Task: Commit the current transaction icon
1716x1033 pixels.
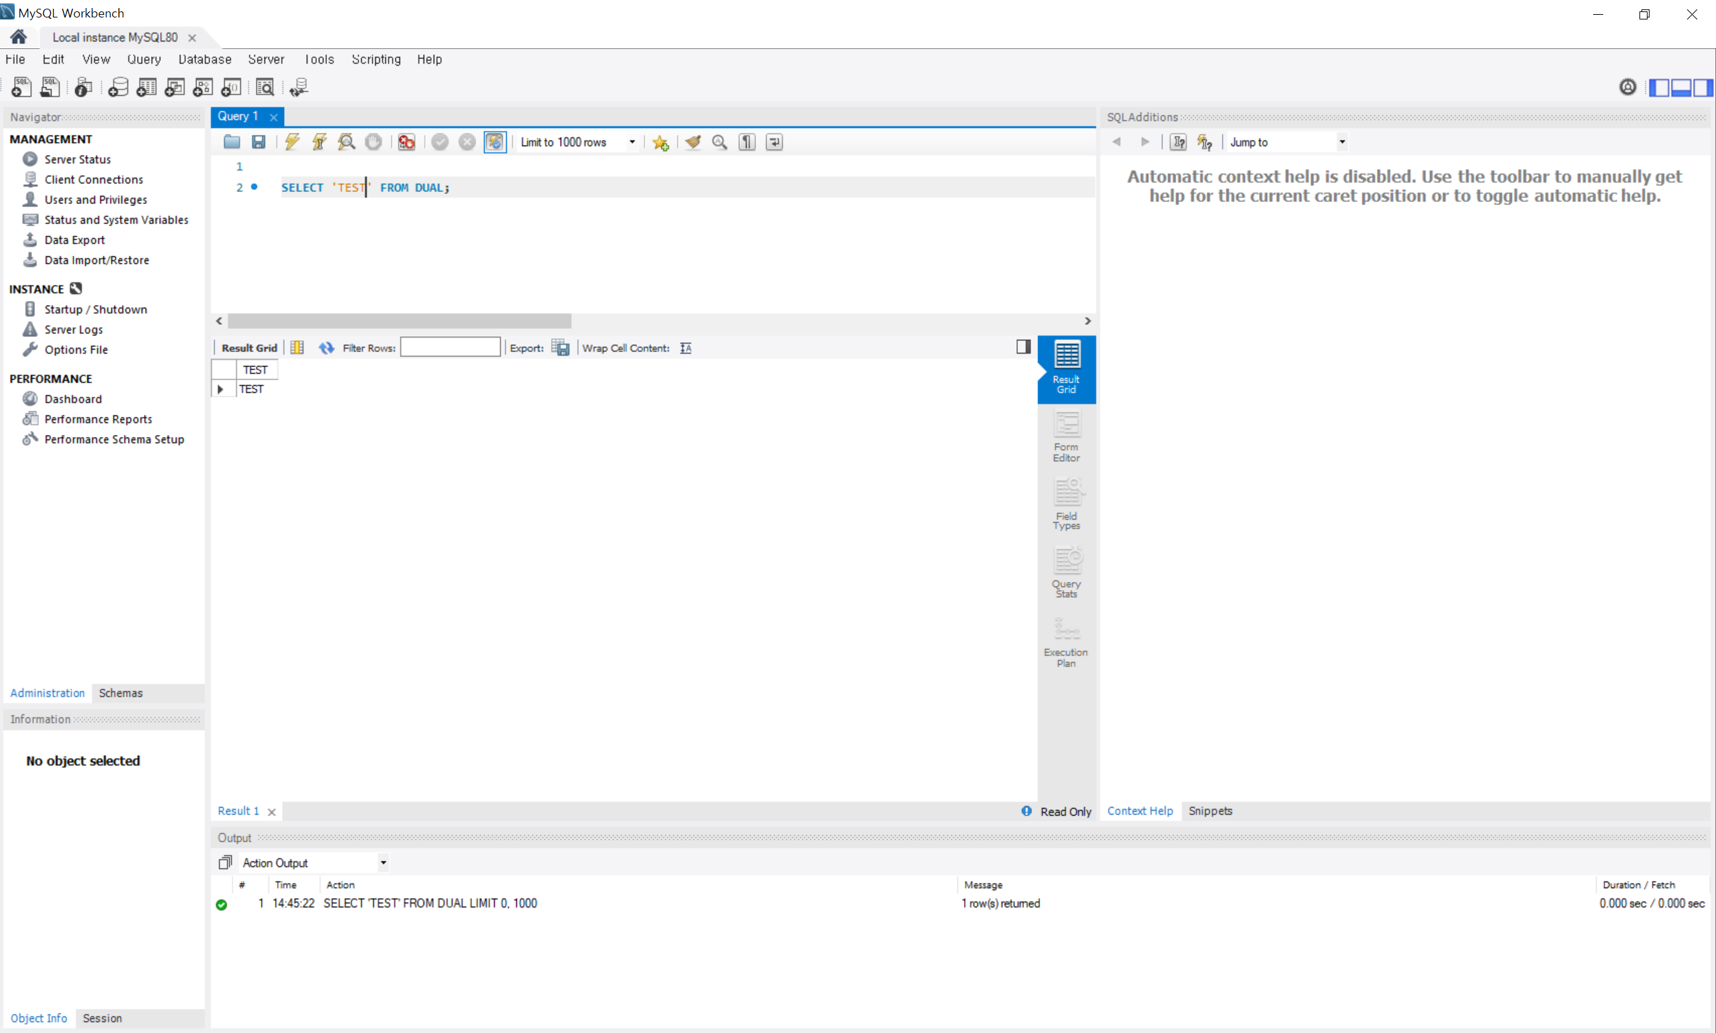Action: tap(440, 142)
